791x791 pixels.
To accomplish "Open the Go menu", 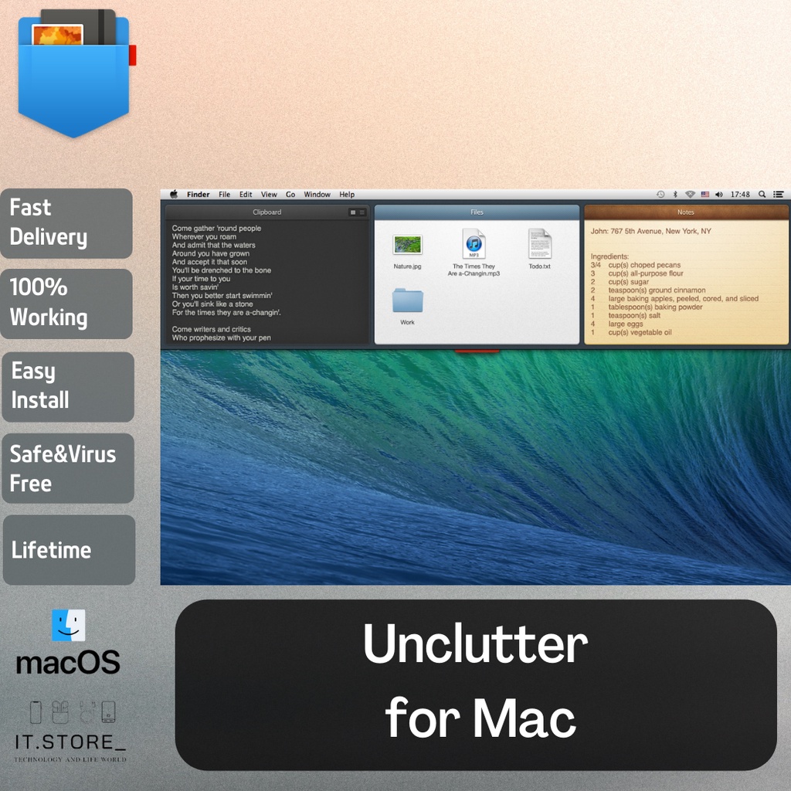I will tap(290, 195).
